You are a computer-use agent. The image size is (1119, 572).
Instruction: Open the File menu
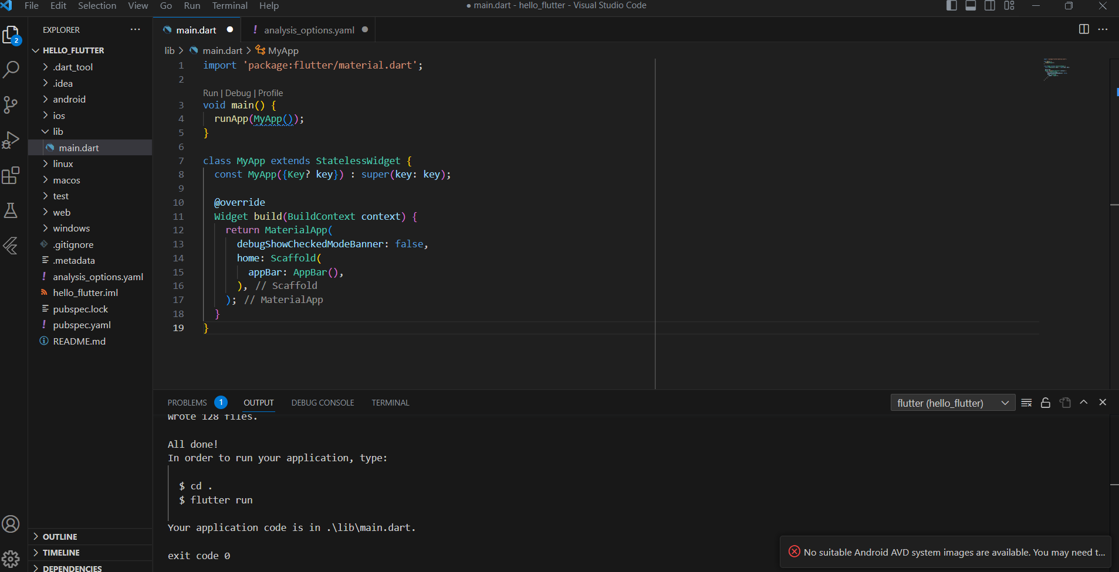tap(32, 6)
